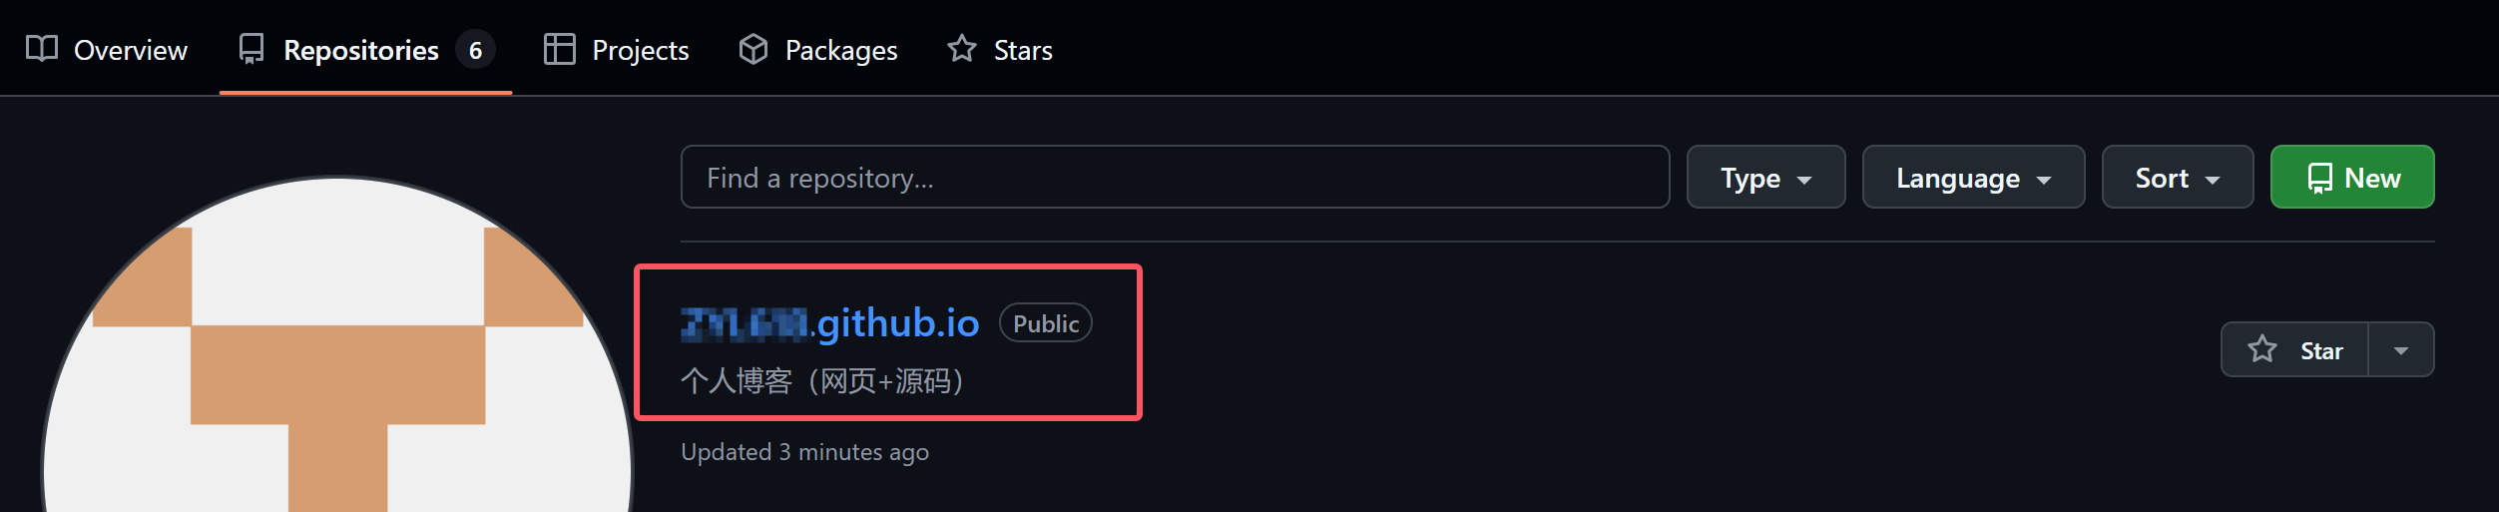Click the repository count badge showing 6
The image size is (2499, 512).
(475, 50)
